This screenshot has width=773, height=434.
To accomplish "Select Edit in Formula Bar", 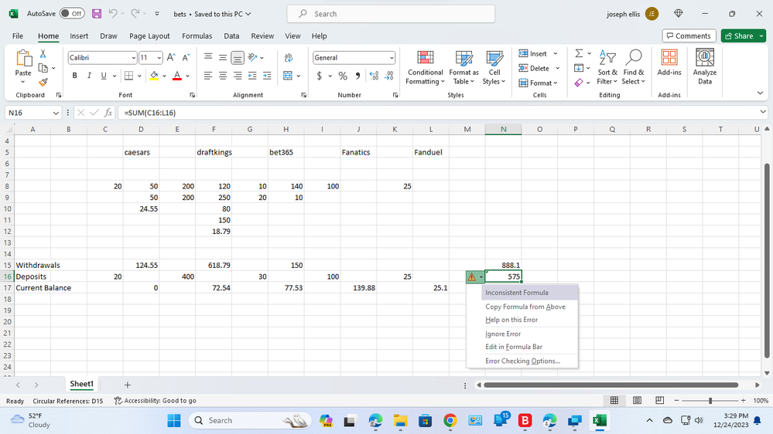I will pos(513,347).
